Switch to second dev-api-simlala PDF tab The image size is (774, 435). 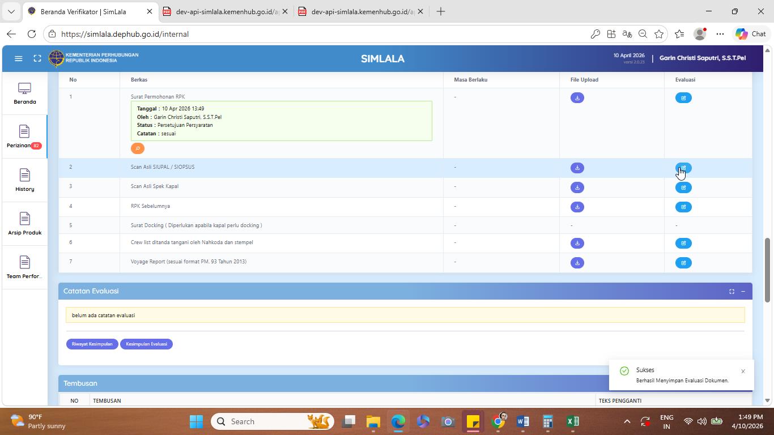click(361, 11)
